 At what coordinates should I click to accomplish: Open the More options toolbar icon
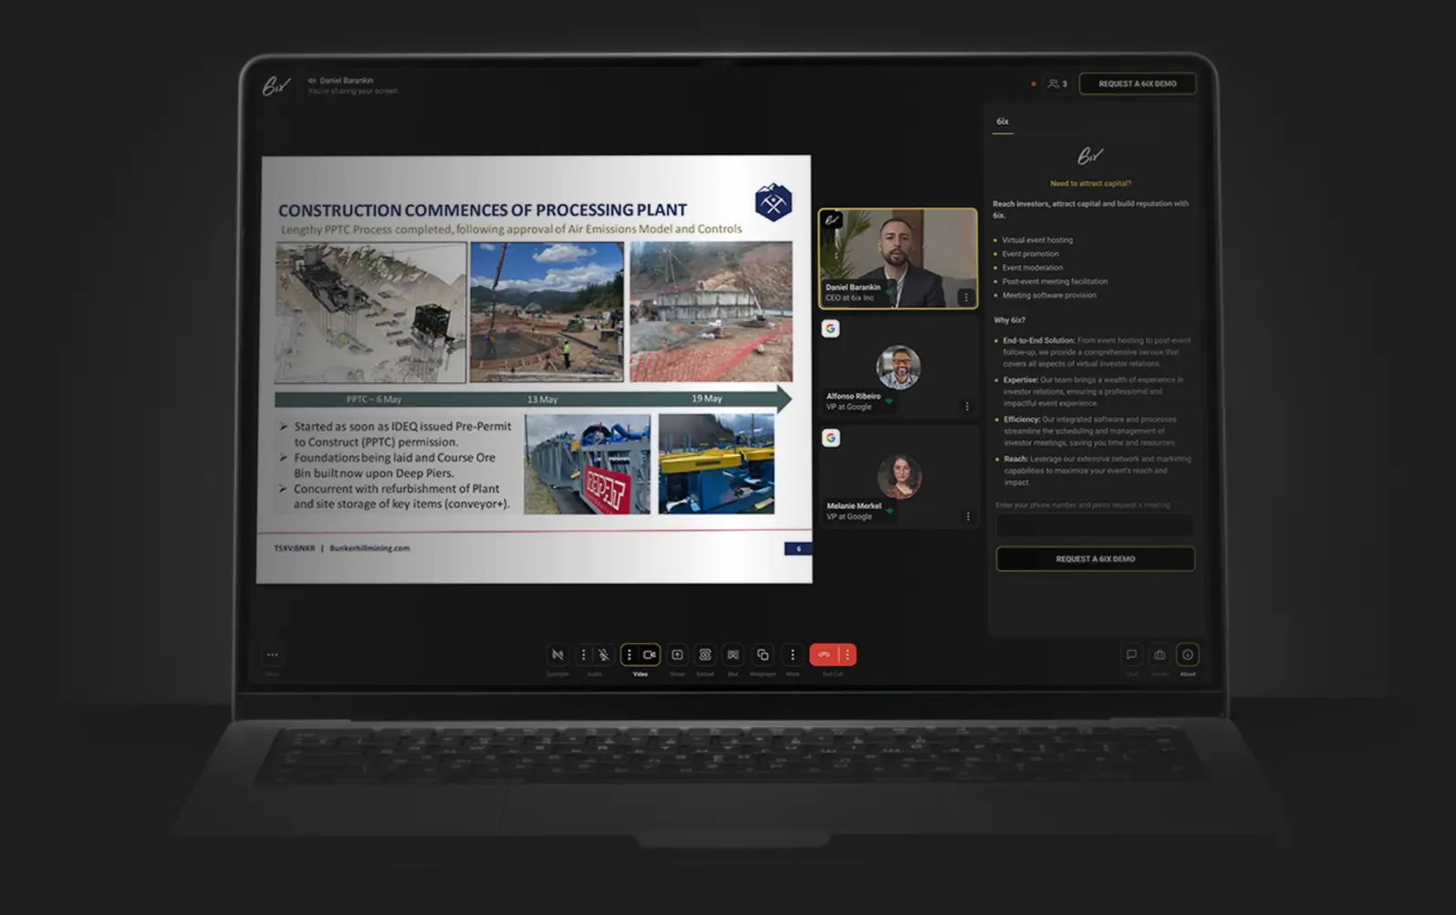click(x=792, y=655)
